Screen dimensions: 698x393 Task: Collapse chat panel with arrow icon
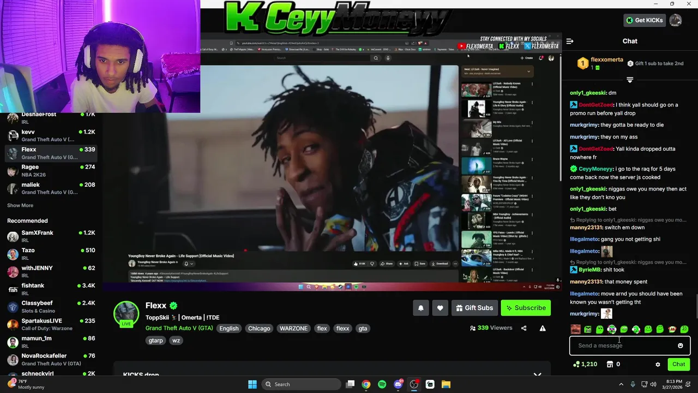pos(570,41)
